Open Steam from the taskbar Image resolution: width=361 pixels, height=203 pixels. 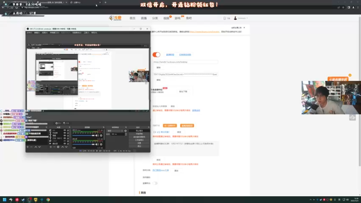coord(23,199)
